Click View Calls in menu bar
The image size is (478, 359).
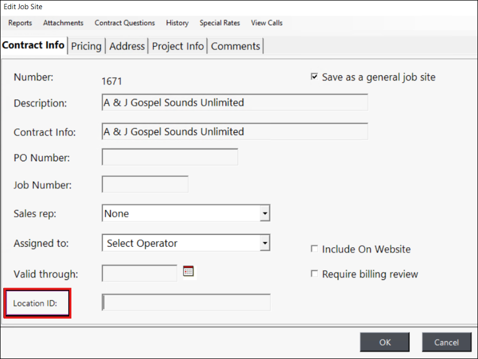point(267,23)
